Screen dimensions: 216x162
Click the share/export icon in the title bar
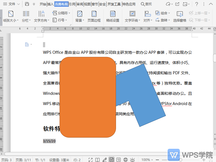point(177,4)
